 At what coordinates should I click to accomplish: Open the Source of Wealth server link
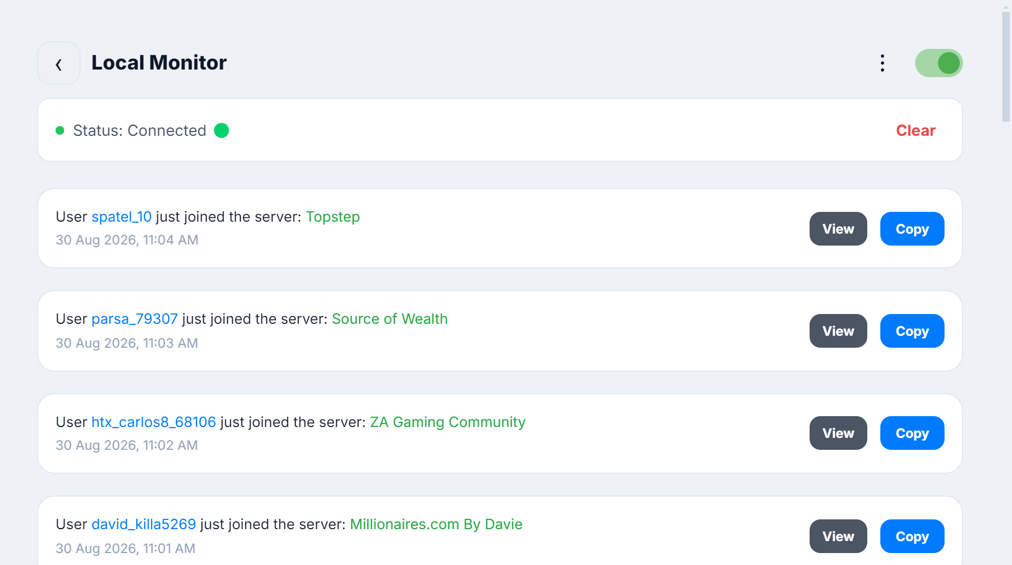390,319
